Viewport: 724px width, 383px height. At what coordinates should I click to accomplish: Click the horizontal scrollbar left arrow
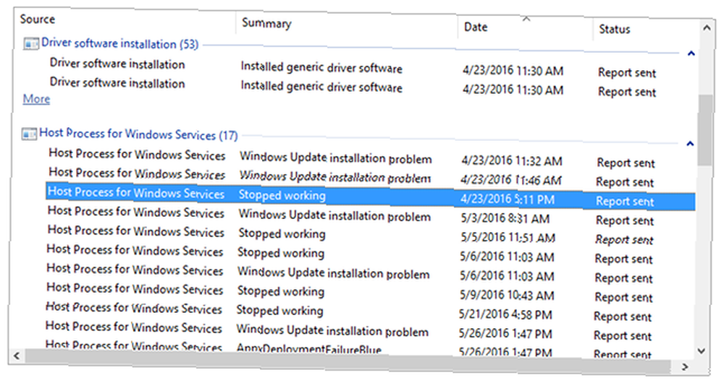[17, 356]
